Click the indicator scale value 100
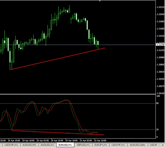Viewport: 165px width, 148px height. (x=158, y=96)
